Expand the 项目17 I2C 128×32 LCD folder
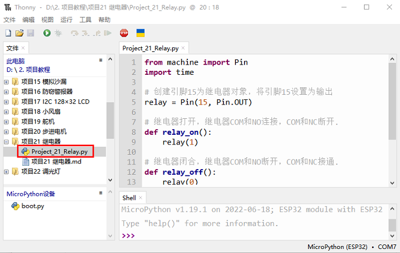 6,102
